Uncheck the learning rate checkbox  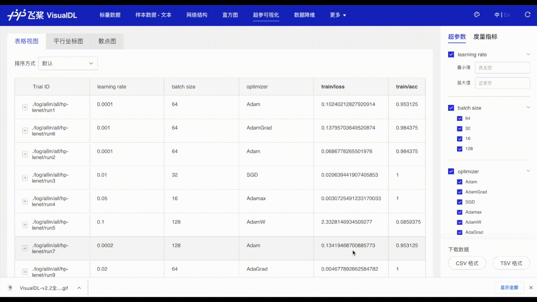[451, 55]
